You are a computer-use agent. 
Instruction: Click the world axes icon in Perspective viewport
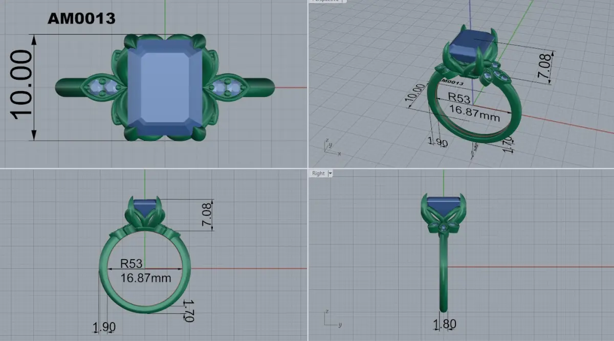(x=332, y=147)
